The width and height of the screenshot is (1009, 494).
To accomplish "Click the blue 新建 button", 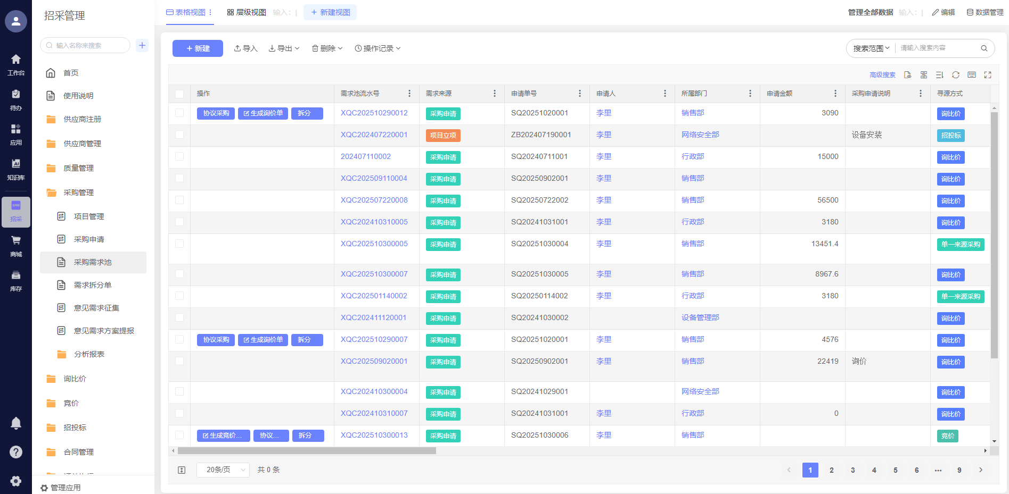I will pos(198,48).
